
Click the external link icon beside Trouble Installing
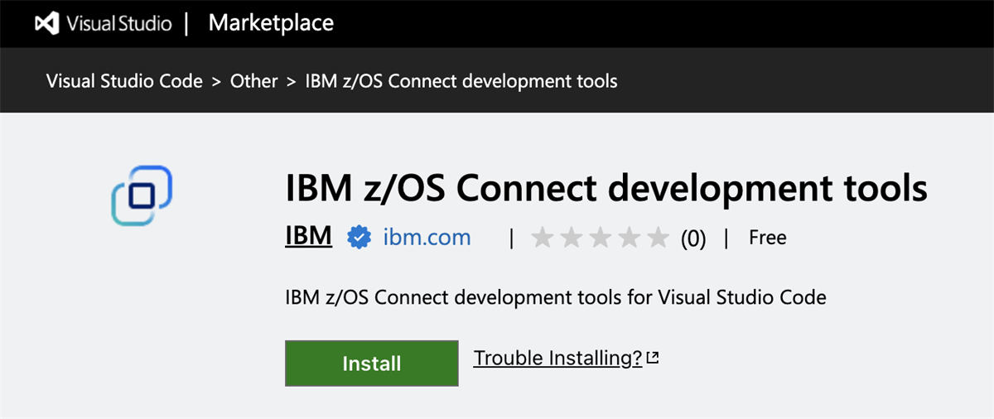tap(653, 359)
